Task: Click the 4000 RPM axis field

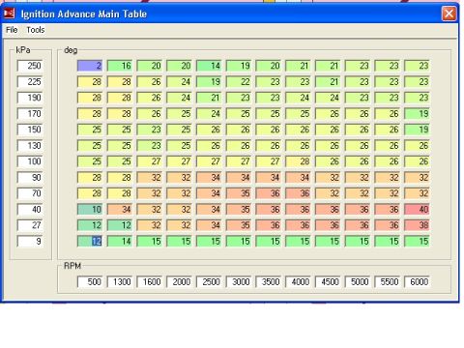Action: tap(298, 282)
